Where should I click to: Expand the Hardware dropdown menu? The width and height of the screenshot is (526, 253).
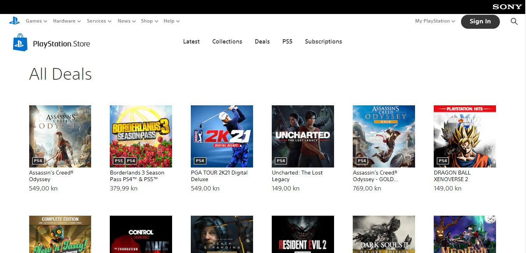tap(67, 21)
